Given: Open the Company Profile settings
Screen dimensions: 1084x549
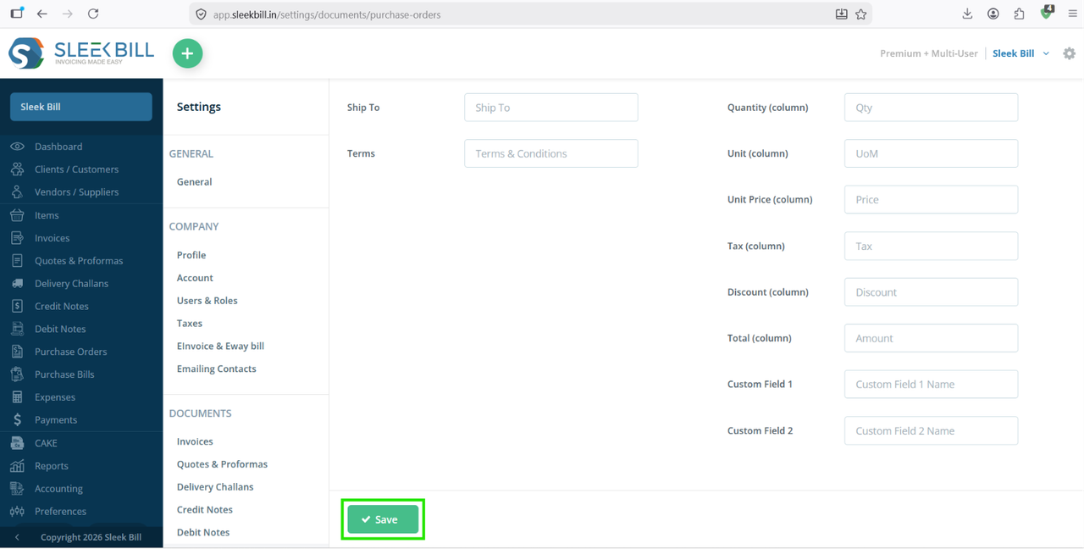Looking at the screenshot, I should tap(191, 255).
